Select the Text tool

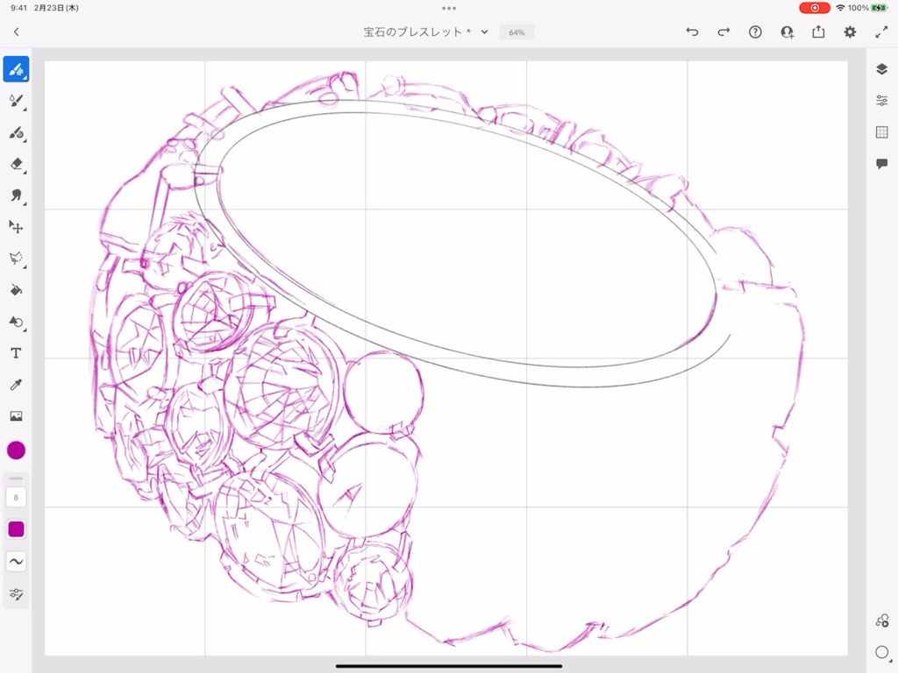(x=16, y=353)
